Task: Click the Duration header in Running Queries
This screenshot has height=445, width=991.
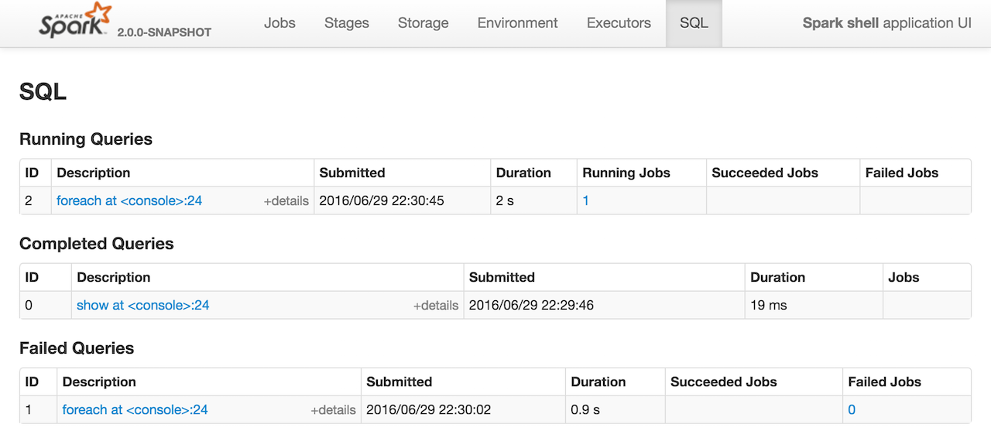Action: coord(523,173)
